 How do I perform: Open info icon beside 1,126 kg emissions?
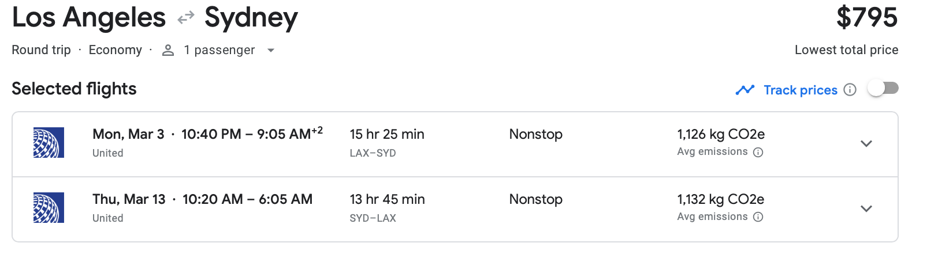coord(758,153)
